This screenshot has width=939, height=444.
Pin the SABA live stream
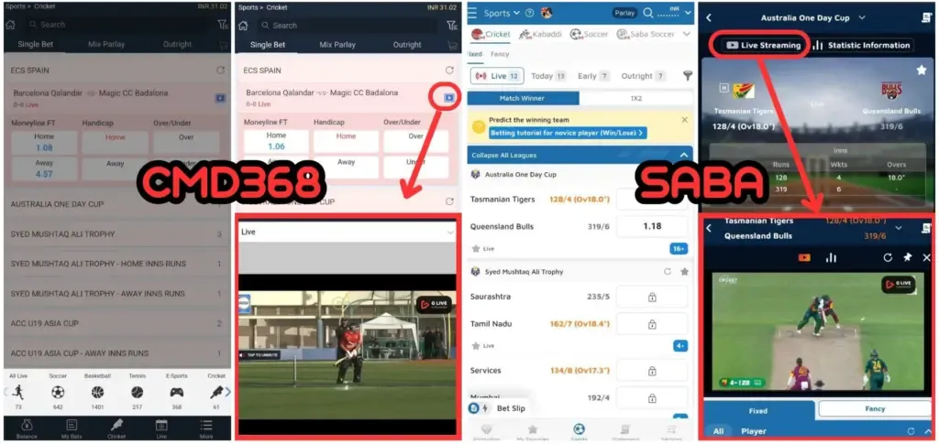(907, 257)
